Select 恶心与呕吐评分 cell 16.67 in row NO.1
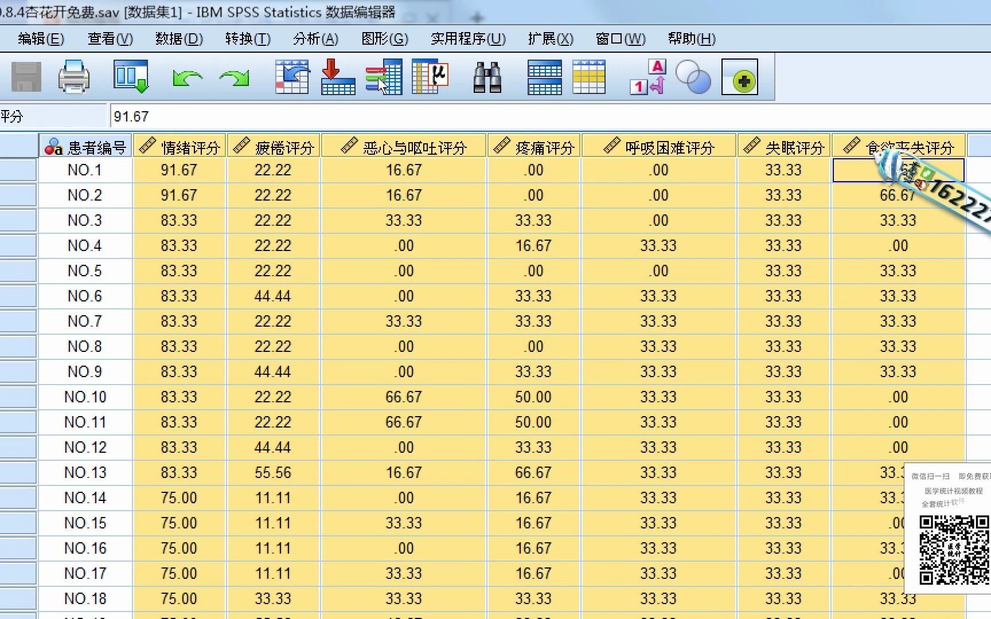This screenshot has width=991, height=619. coord(404,170)
